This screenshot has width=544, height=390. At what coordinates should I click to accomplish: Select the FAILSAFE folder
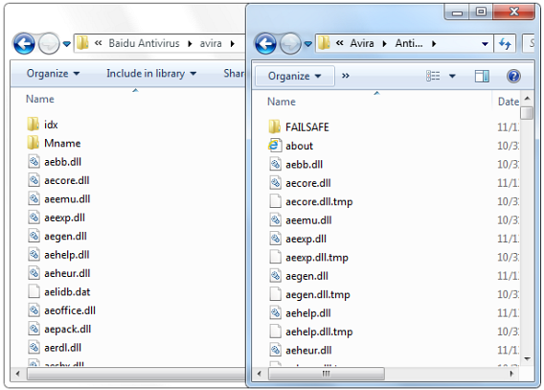point(299,127)
